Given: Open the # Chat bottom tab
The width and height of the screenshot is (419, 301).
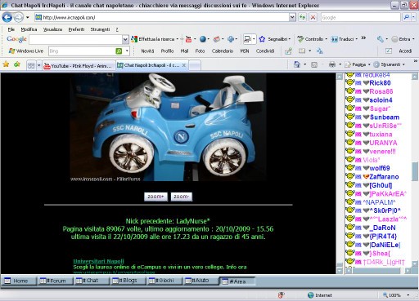Looking at the screenshot, I should (91, 281).
